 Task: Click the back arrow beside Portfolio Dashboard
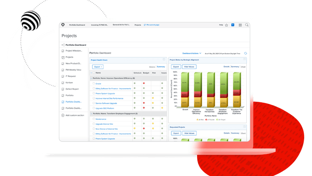click(63, 45)
